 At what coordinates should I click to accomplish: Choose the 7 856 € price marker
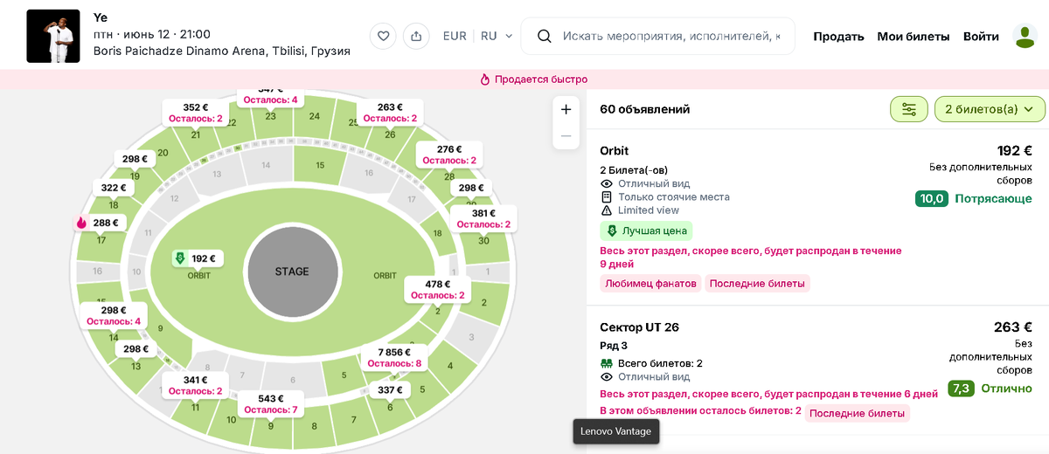394,357
